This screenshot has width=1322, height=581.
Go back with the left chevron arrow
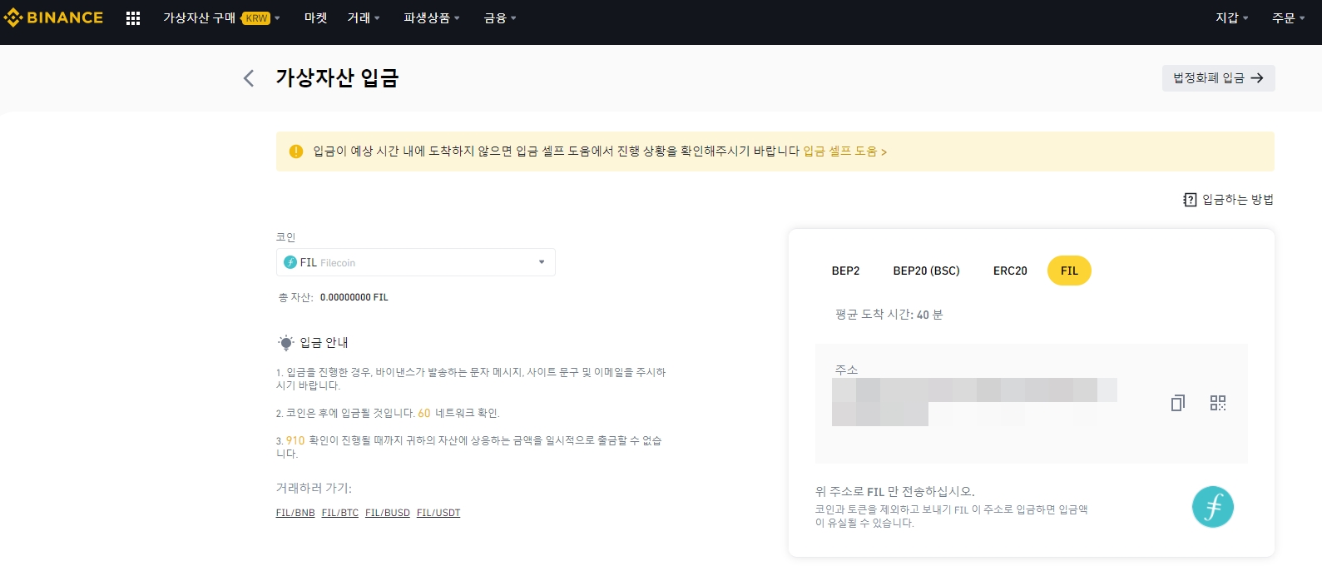[x=248, y=78]
